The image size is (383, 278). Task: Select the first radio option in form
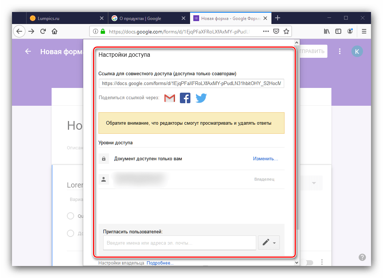click(70, 216)
